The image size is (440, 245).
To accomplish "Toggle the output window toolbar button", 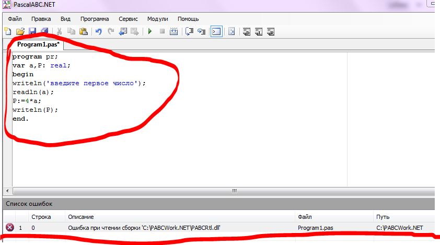I will point(216,31).
